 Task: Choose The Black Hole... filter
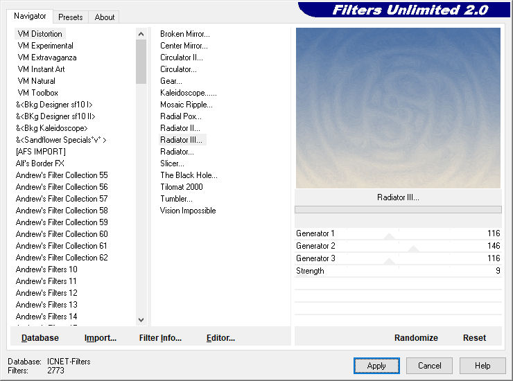189,175
